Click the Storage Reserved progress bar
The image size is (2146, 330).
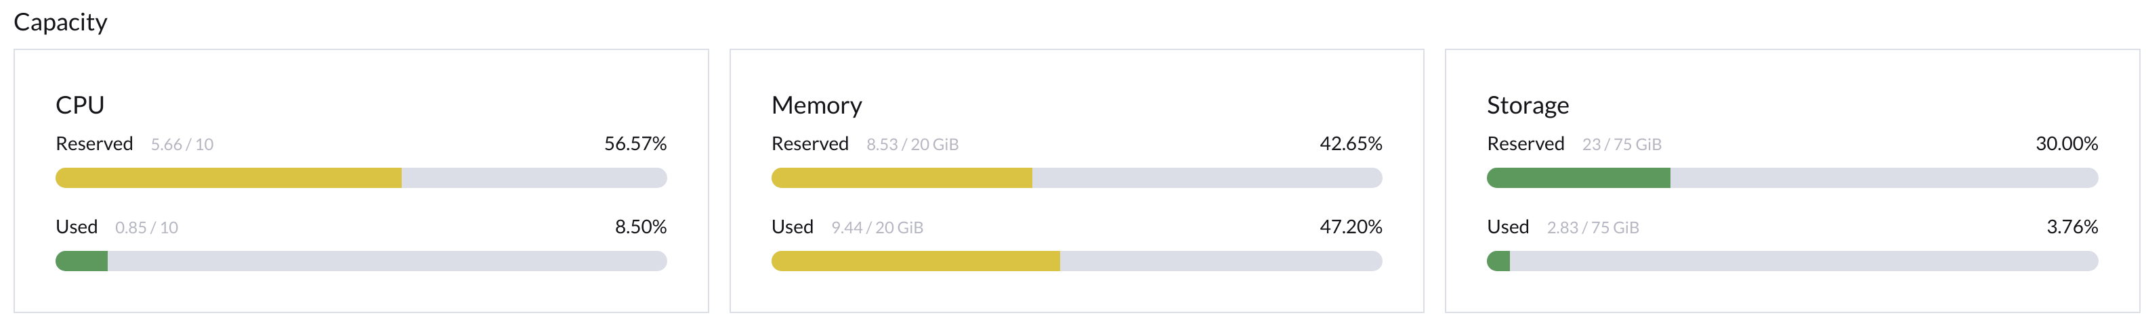click(1792, 178)
